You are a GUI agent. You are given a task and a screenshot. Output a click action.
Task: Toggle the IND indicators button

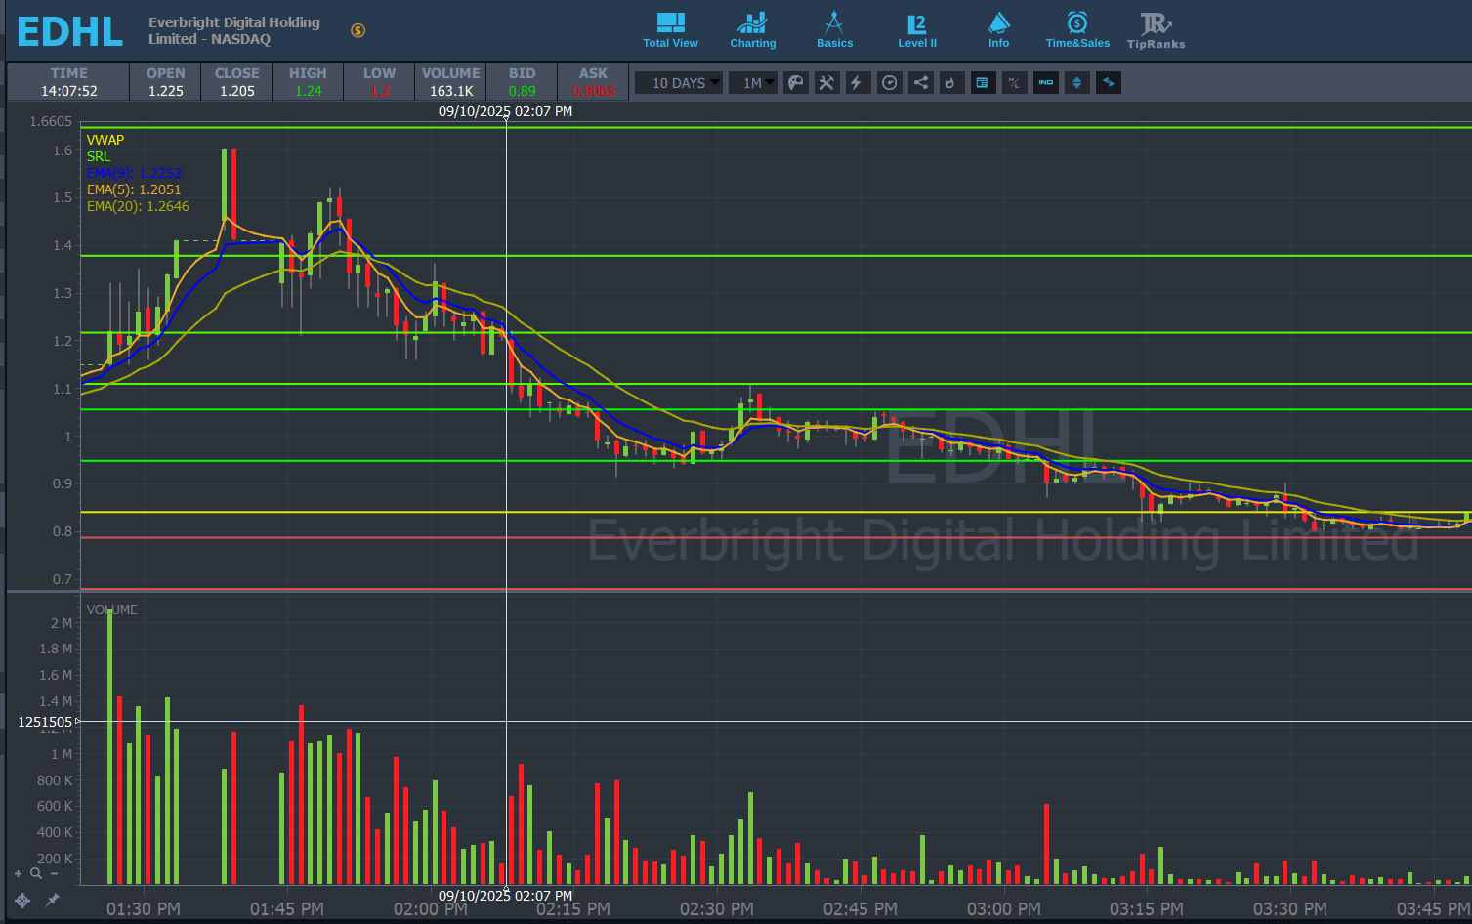(x=1045, y=83)
